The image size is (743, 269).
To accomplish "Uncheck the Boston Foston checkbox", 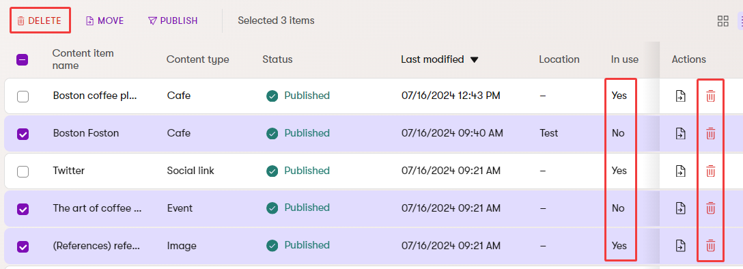I will point(23,134).
